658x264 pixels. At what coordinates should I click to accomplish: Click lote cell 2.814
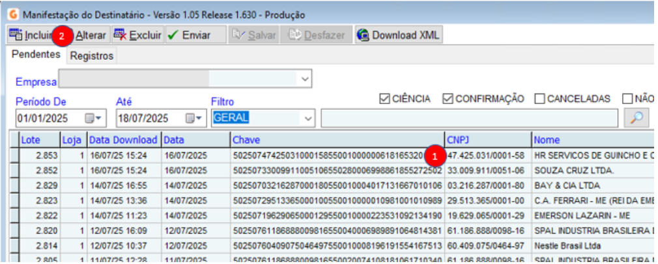[40, 246]
